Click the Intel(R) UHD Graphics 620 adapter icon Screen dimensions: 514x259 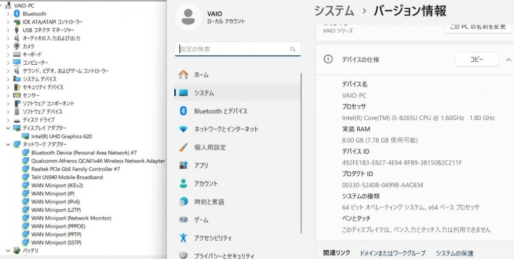26,136
